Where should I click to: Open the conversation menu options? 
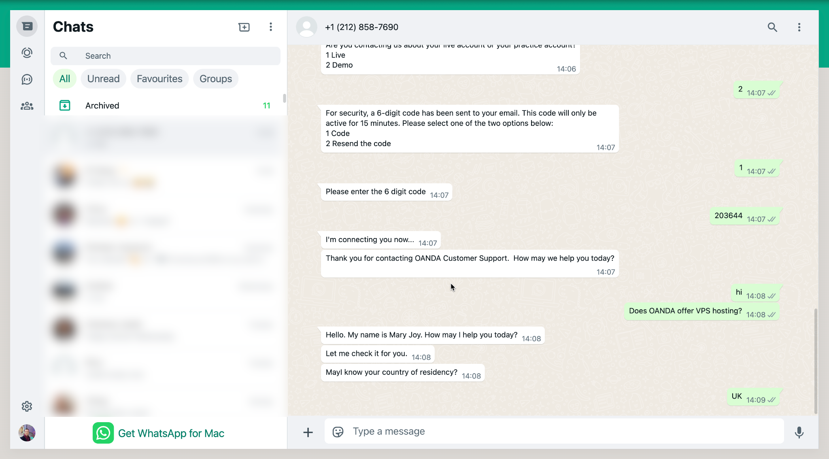(799, 27)
